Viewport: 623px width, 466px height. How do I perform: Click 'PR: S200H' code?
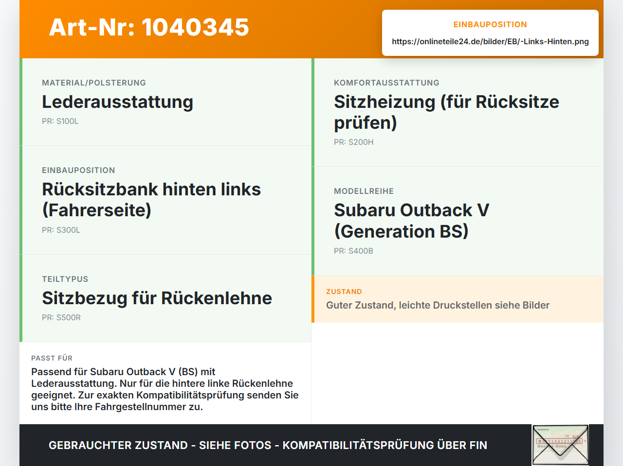coord(354,142)
